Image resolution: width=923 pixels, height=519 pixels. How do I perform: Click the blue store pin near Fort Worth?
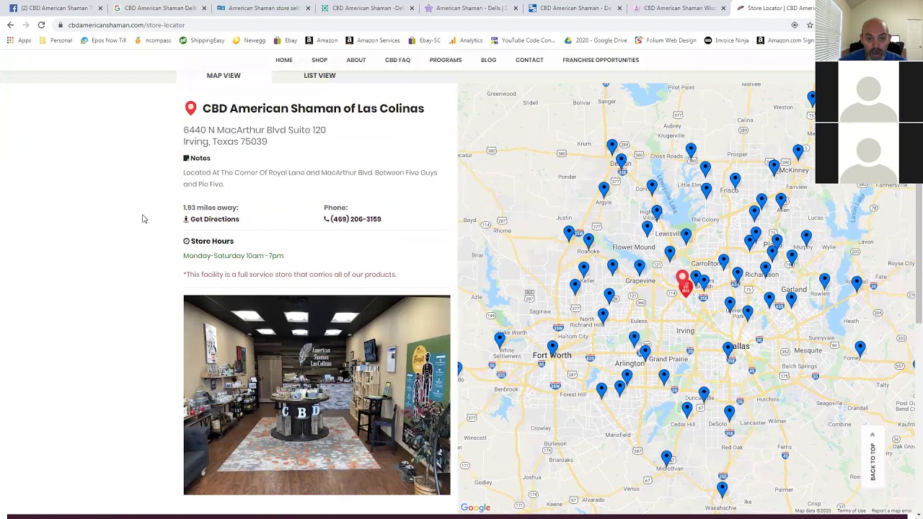click(552, 348)
